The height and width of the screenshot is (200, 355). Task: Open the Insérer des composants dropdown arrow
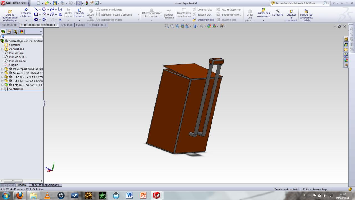point(263,21)
